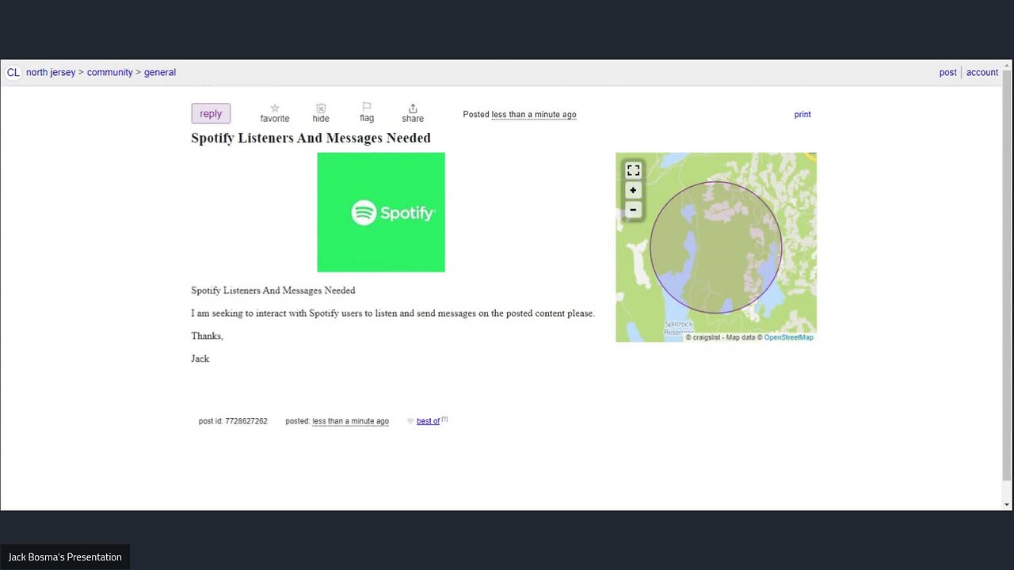The image size is (1014, 570).
Task: Click the best of link
Action: point(428,421)
